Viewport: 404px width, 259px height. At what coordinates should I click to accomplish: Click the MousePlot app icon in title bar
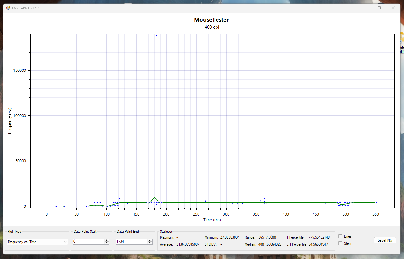coord(8,8)
